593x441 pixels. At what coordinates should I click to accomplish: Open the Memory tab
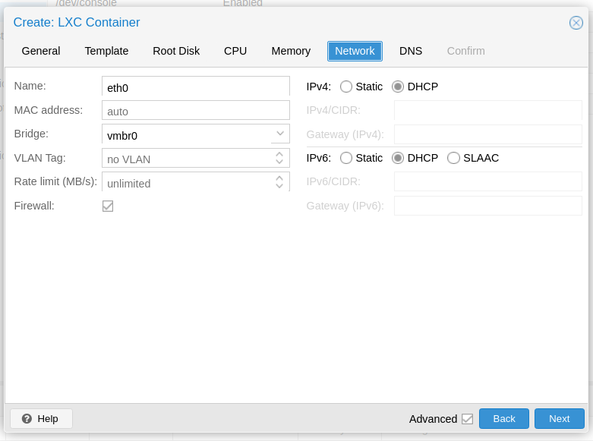click(291, 51)
